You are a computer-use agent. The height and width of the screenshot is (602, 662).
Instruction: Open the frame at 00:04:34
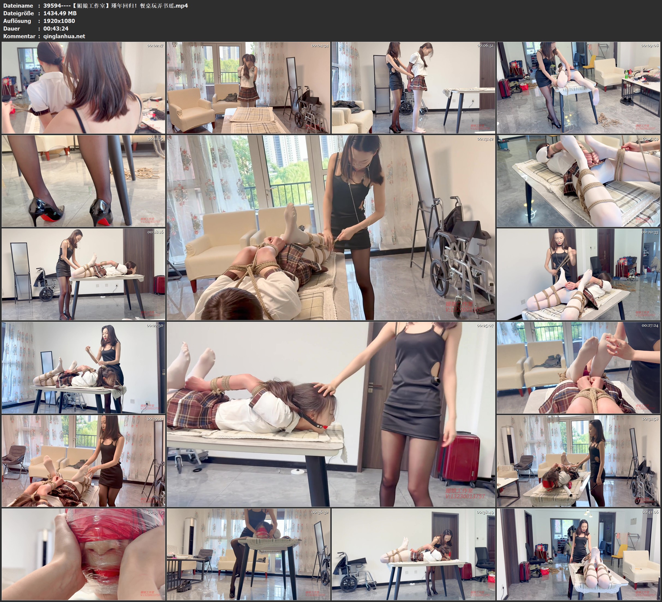point(248,87)
